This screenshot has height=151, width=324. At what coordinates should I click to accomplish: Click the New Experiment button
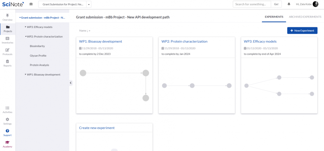pos(302,30)
